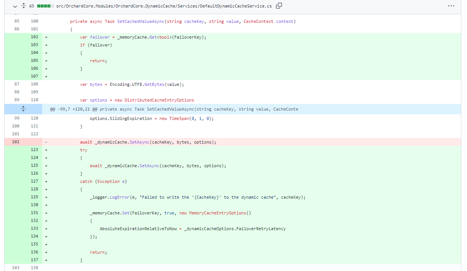Click the hunk header @@ -99,7 +120,21 text
This screenshot has height=271, width=467.
(x=174, y=109)
